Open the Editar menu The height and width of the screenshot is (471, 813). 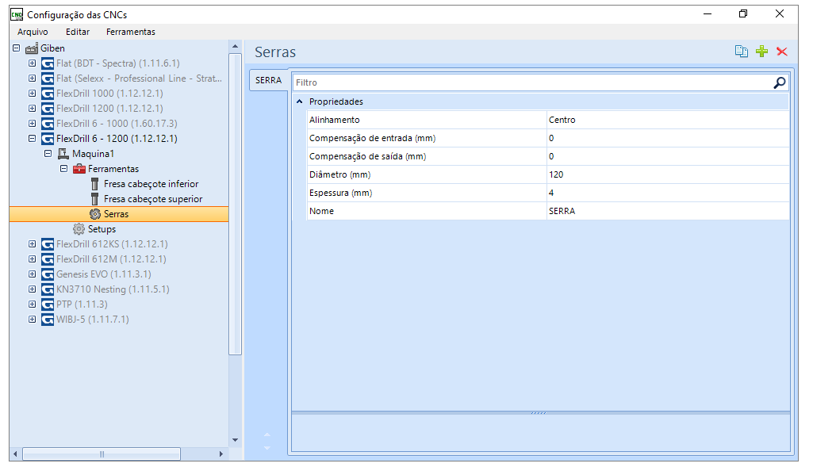[x=78, y=32]
